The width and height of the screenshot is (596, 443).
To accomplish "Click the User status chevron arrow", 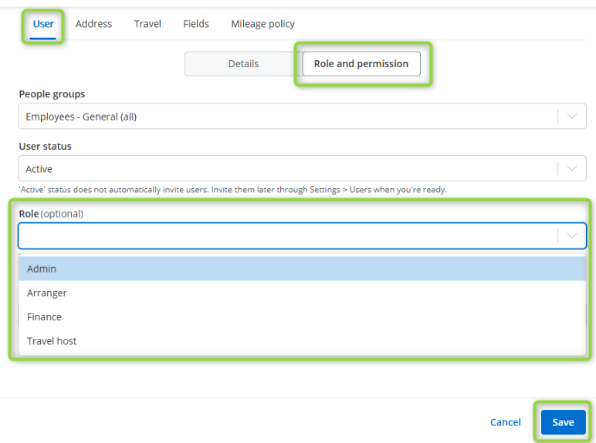I will pos(571,168).
